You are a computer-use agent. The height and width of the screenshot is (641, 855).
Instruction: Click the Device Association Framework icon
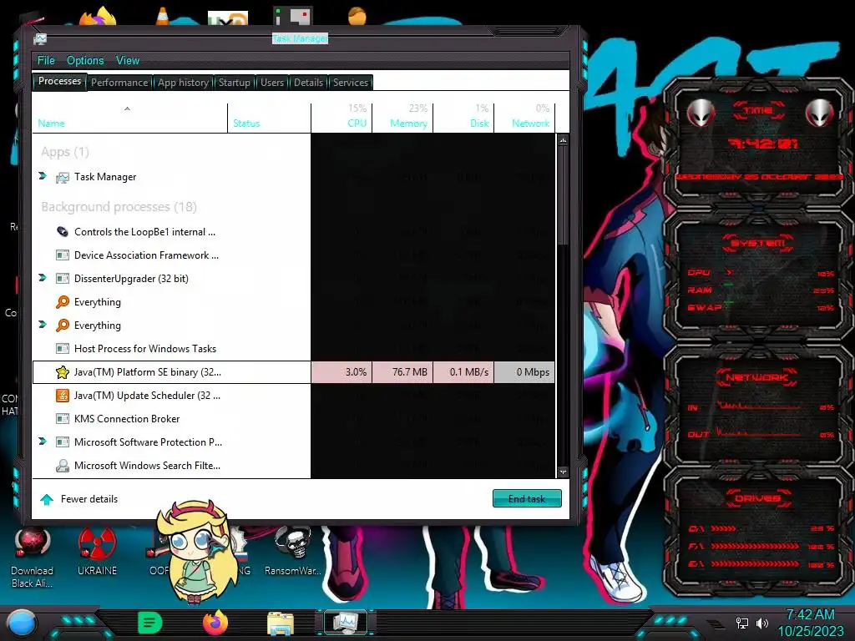tap(63, 255)
